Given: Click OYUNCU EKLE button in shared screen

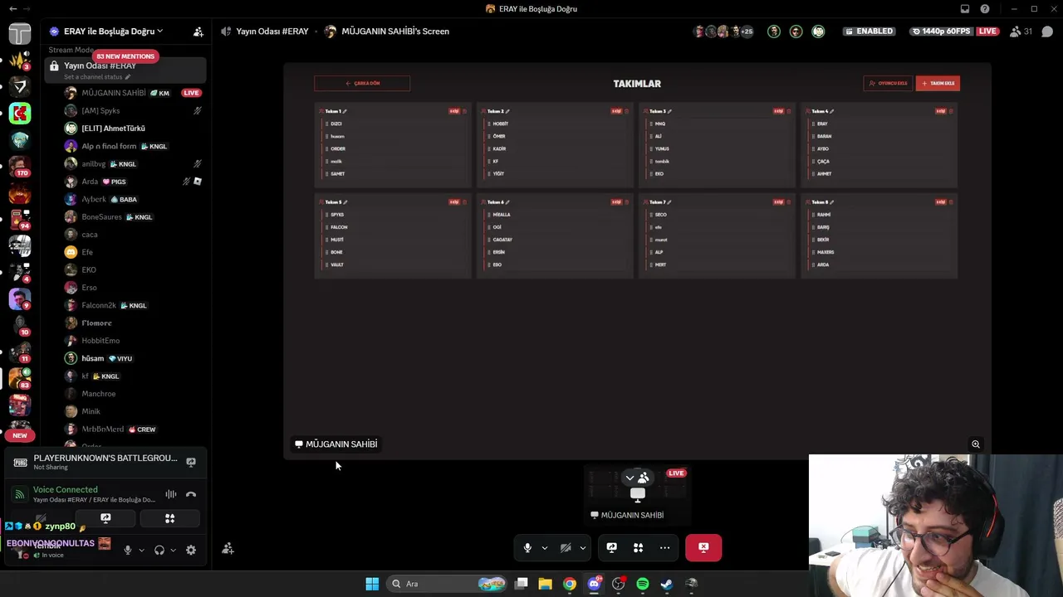Looking at the screenshot, I should point(888,83).
